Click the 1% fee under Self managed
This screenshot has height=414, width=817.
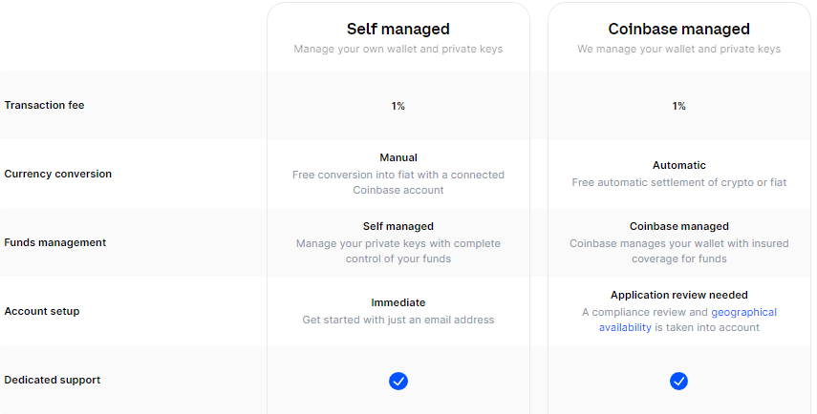[x=398, y=106]
